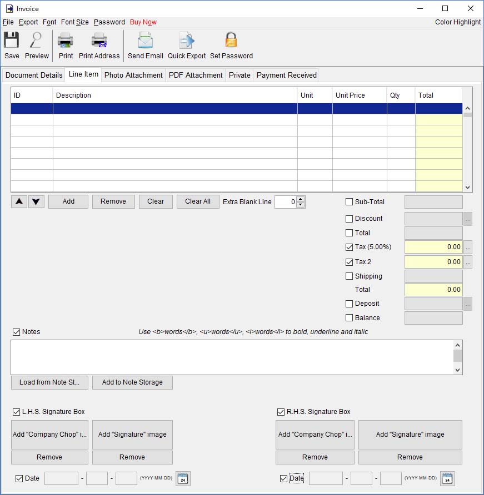Click the Invoice window title icon
The image size is (484, 495).
pos(9,8)
